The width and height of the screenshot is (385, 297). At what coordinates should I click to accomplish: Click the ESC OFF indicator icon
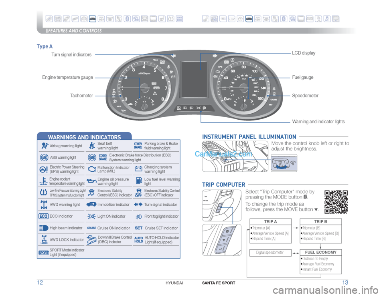(138, 193)
